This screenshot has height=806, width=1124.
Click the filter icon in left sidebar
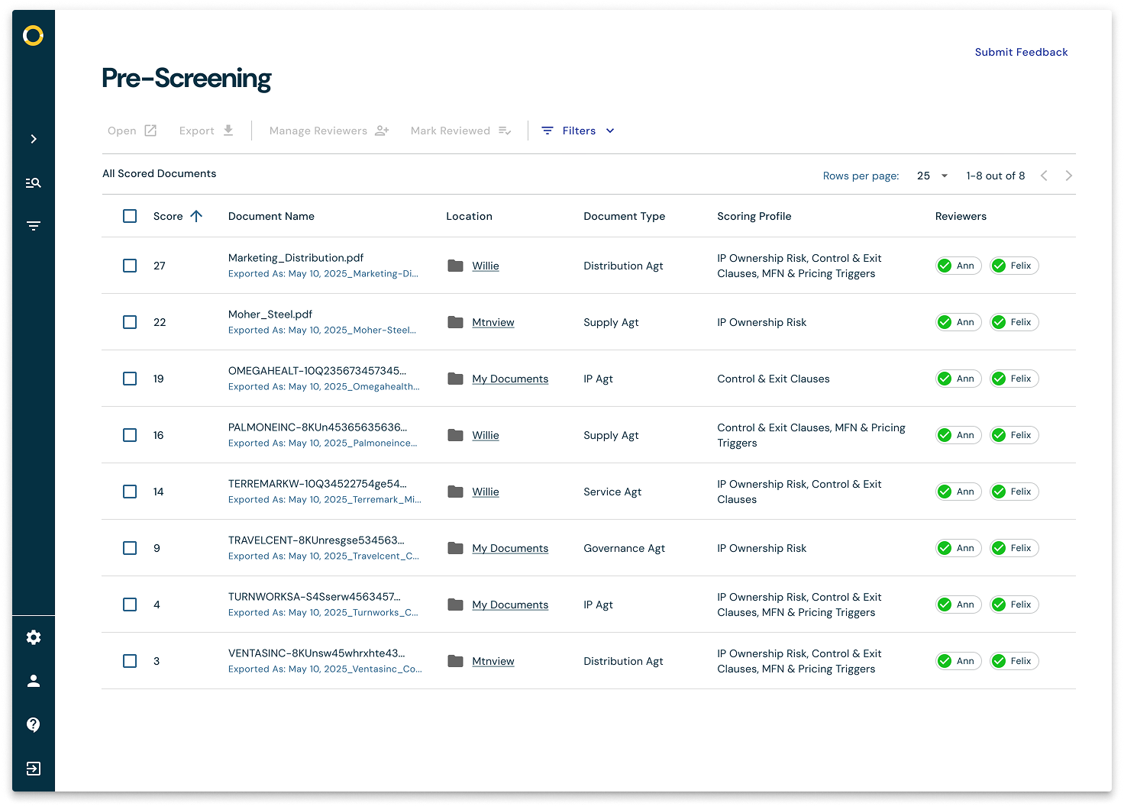point(33,226)
